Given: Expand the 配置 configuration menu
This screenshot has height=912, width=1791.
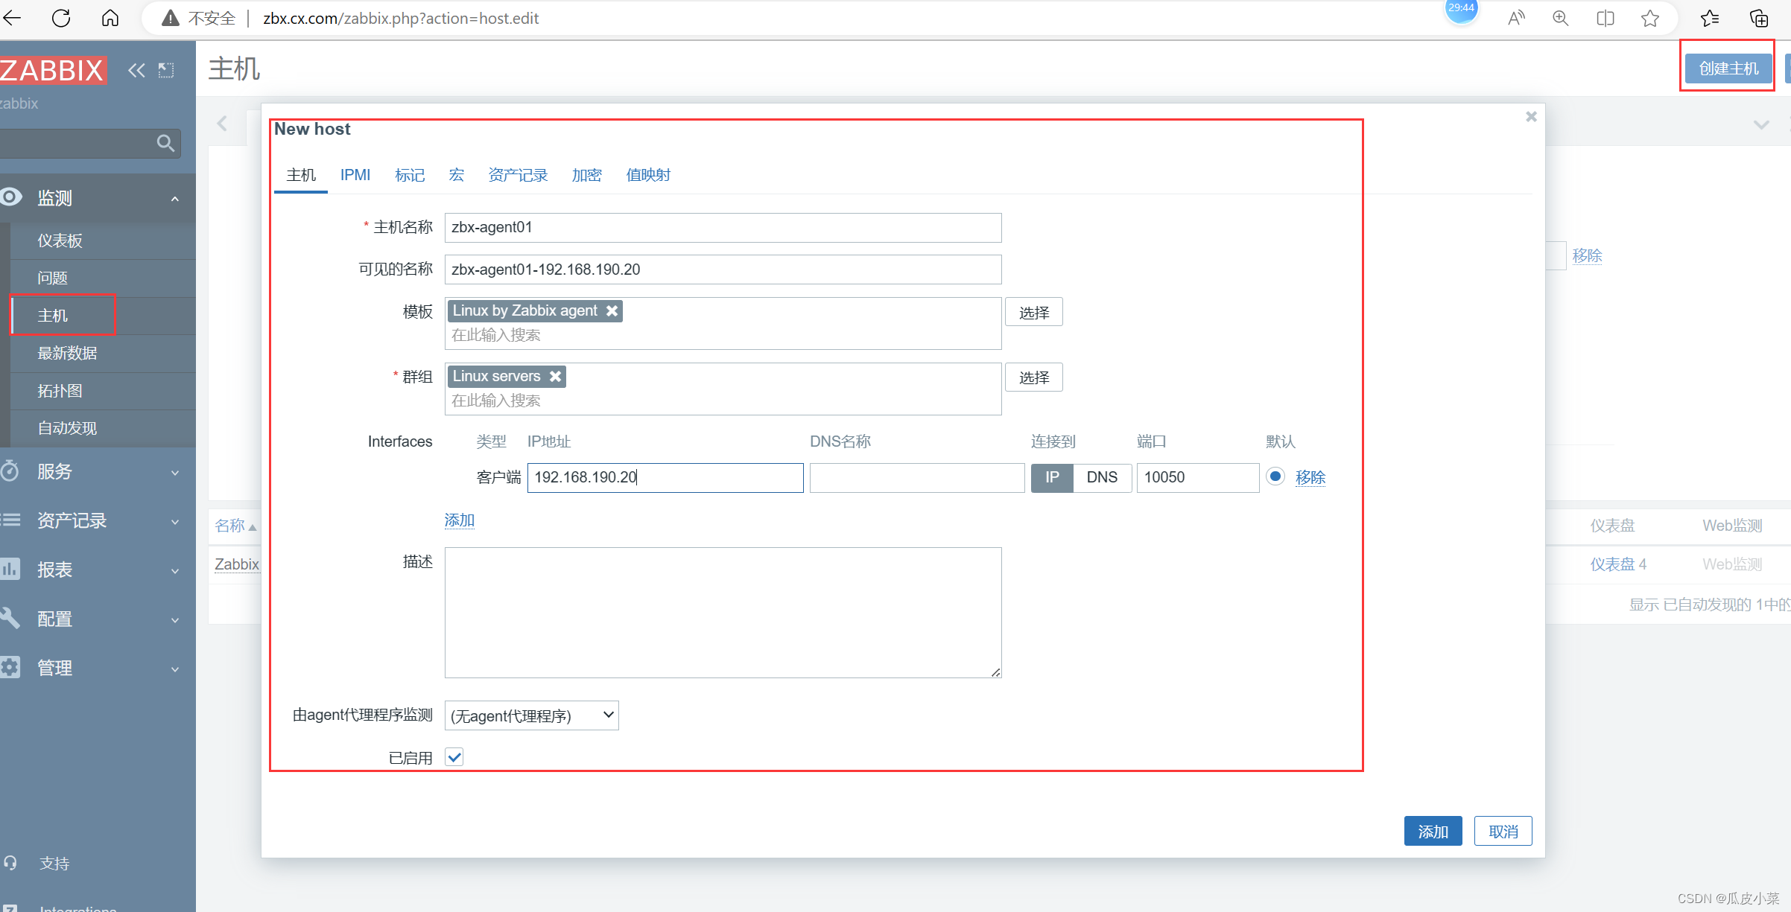Looking at the screenshot, I should coord(175,619).
